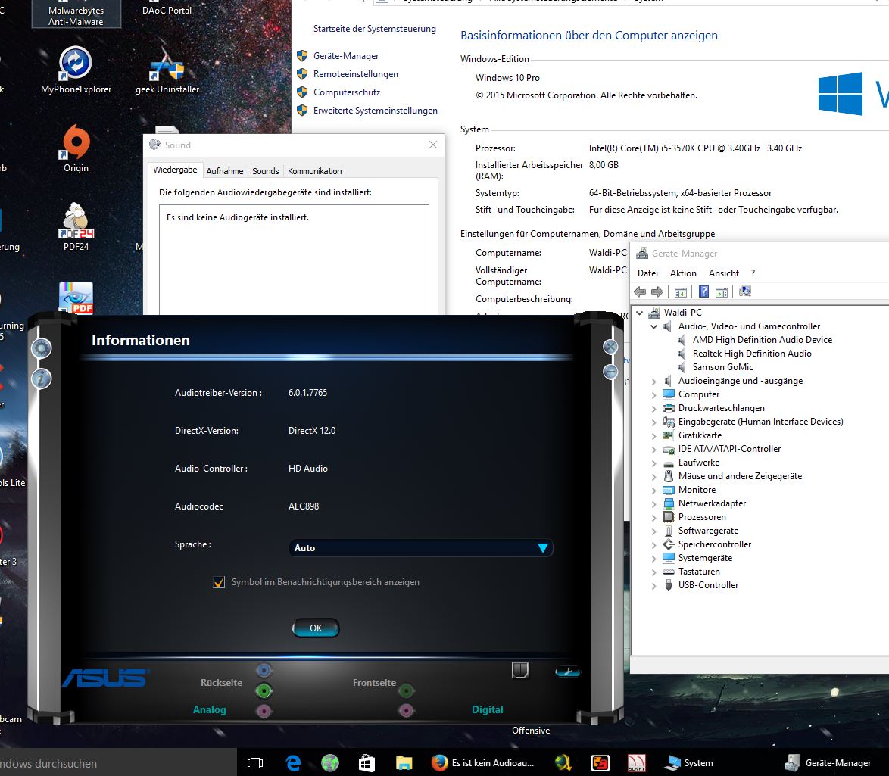This screenshot has width=889, height=776.
Task: Expand Monitore node
Action: 653,490
